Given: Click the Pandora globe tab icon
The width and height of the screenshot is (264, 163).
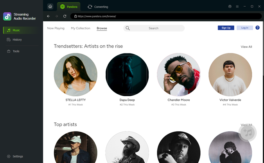Looking at the screenshot, I should 63,7.
